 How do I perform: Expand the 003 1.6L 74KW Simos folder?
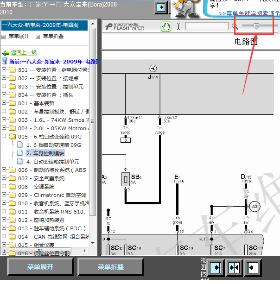(x=4, y=119)
